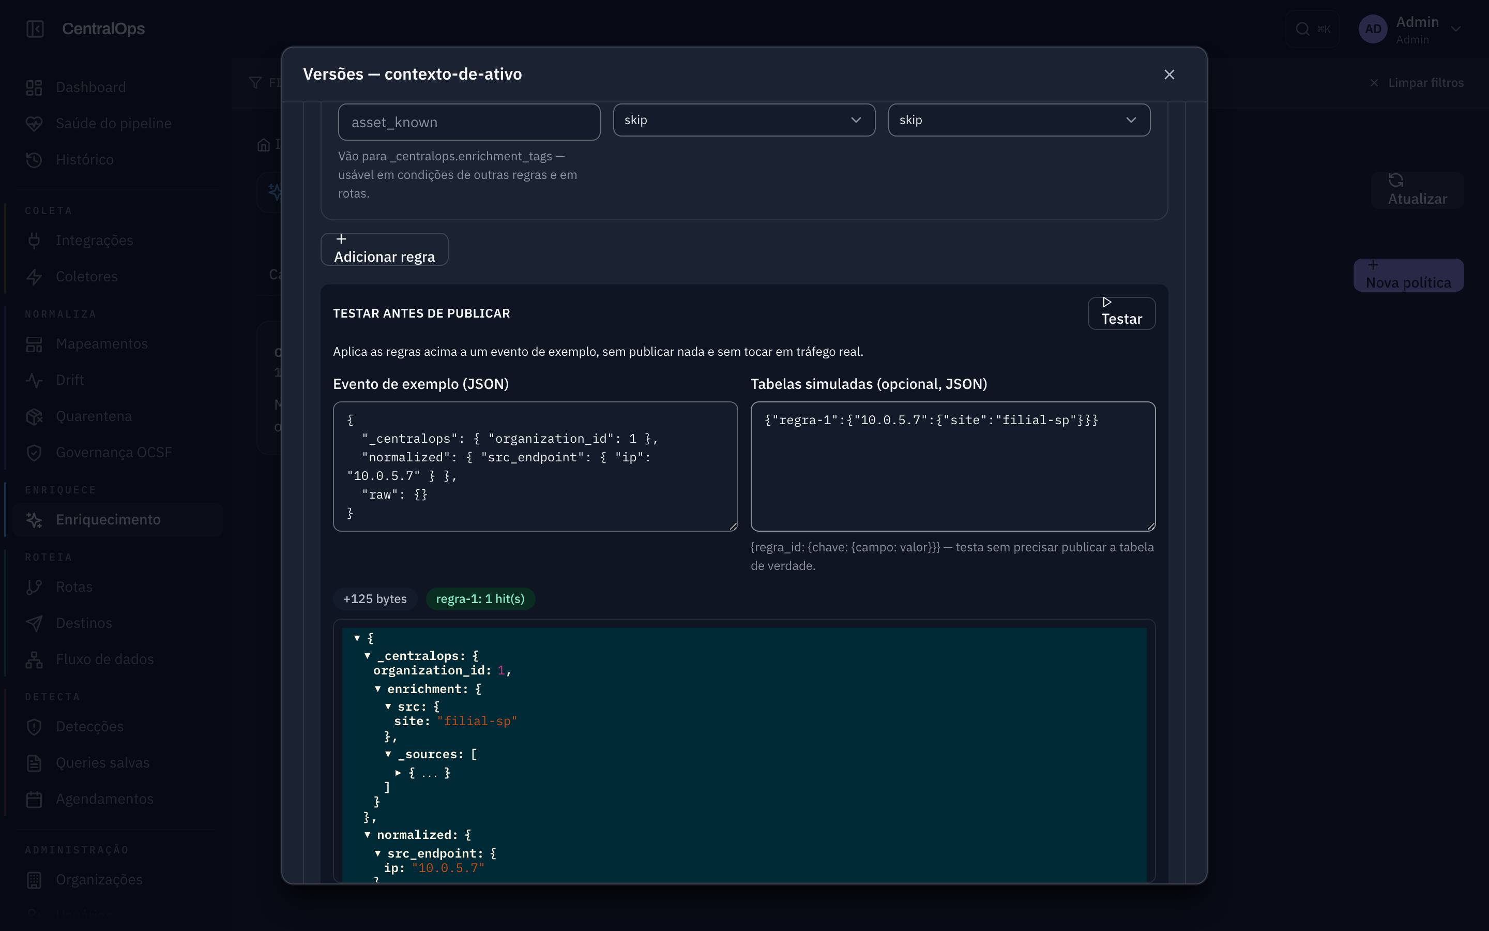Close the Versões dialog
This screenshot has height=931, width=1489.
(x=1169, y=74)
